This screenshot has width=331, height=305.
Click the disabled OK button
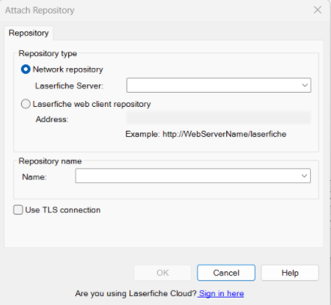(x=163, y=273)
